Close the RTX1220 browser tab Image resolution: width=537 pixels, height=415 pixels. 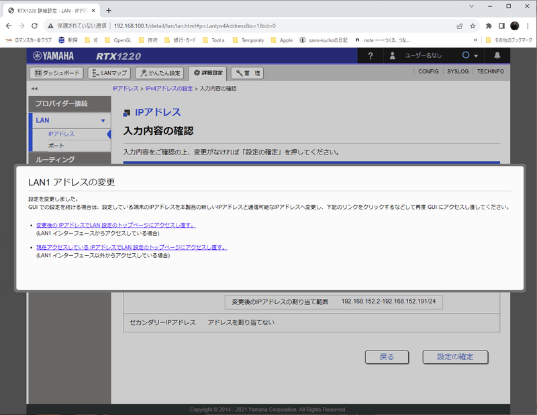click(x=93, y=11)
